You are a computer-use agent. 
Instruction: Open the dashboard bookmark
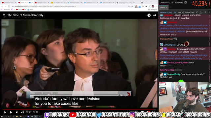pyautogui.click(x=6, y=10)
